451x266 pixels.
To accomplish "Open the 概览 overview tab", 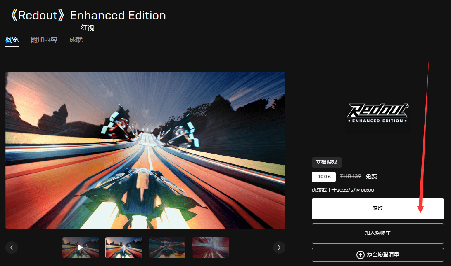I will tap(12, 40).
